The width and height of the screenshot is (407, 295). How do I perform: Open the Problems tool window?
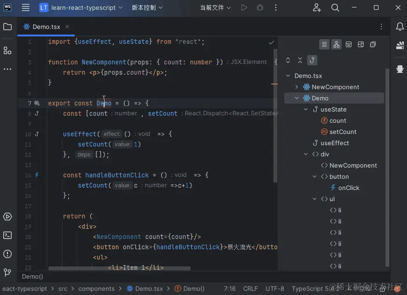[7, 254]
